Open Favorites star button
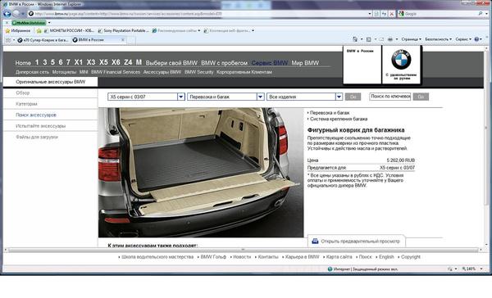 click(18, 31)
